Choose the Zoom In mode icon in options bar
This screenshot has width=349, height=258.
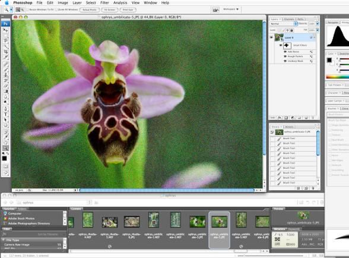[x=18, y=10]
